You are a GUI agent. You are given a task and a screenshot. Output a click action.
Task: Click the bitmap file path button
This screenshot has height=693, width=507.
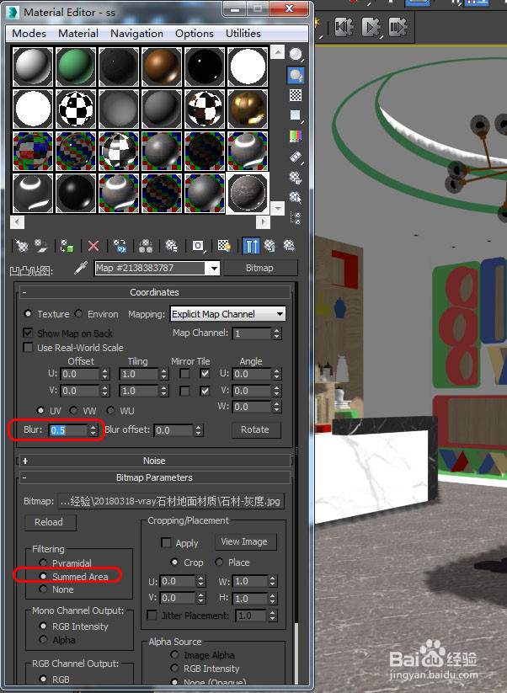[171, 501]
